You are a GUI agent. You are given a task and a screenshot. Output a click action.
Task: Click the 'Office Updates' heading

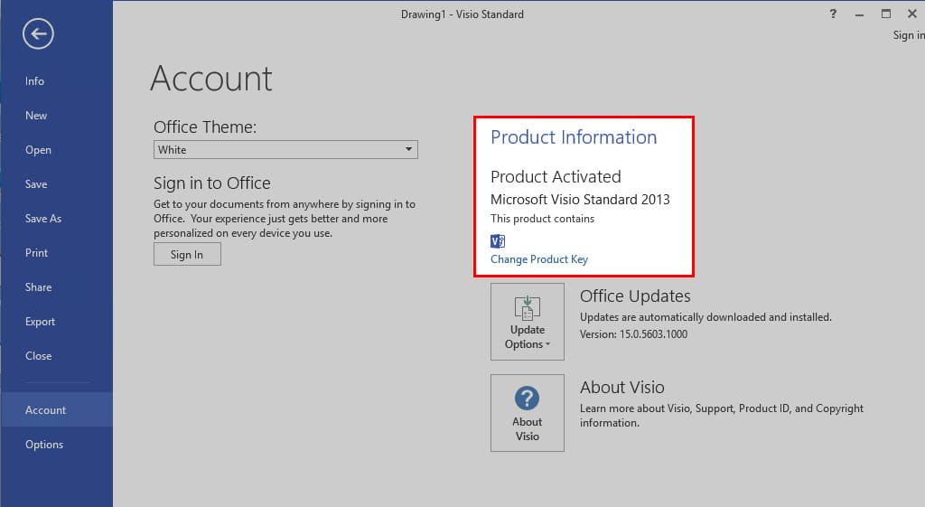[635, 296]
